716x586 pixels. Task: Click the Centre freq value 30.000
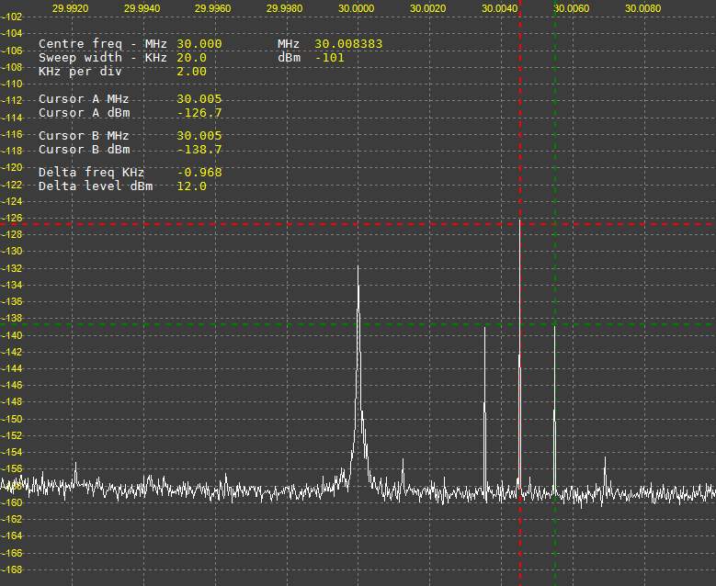[199, 44]
